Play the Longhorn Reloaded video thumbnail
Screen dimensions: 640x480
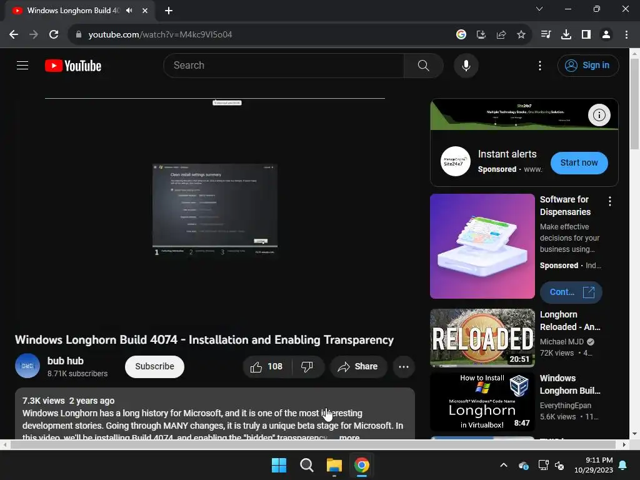pos(482,338)
